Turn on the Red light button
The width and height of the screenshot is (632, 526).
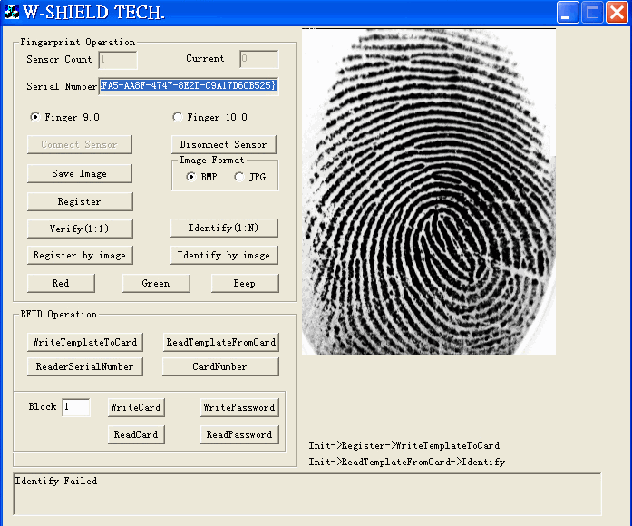tap(61, 283)
